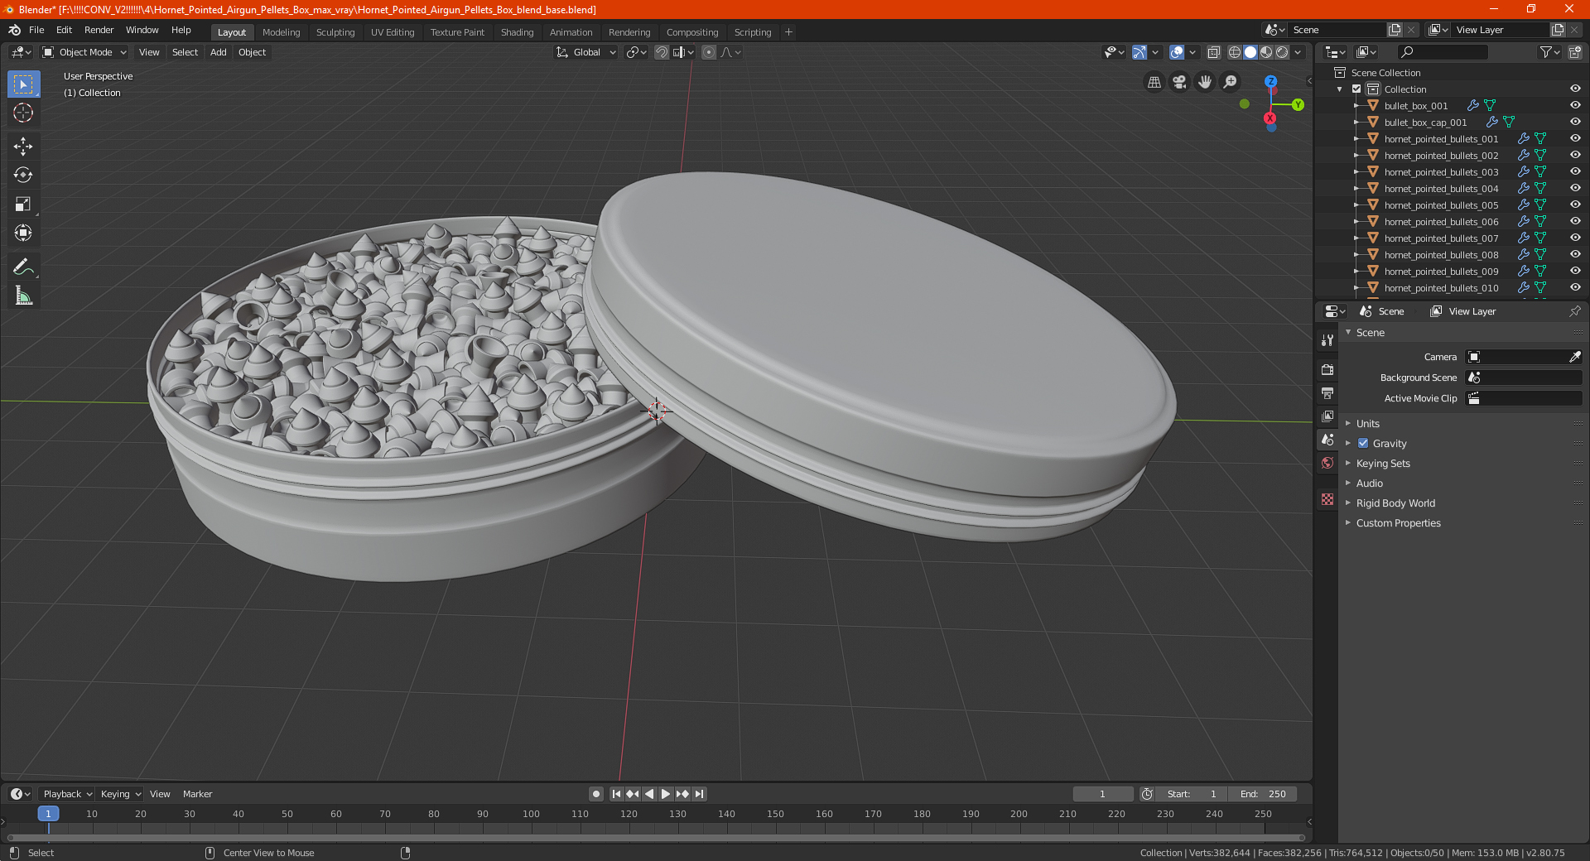
Task: Play the animation forward
Action: pyautogui.click(x=666, y=794)
